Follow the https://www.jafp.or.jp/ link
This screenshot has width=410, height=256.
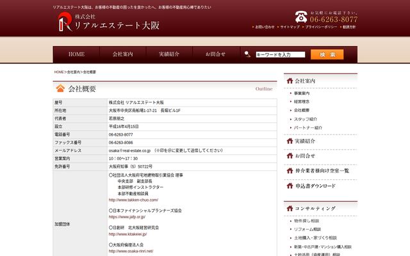127,217
